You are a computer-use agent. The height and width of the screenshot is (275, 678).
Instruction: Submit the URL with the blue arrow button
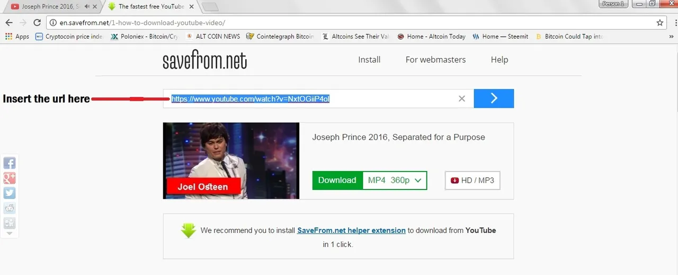coord(494,98)
